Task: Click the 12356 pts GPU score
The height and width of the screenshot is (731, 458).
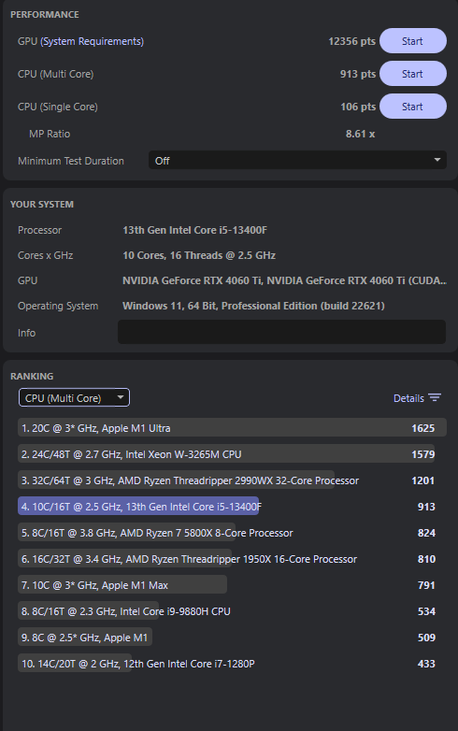Action: pyautogui.click(x=351, y=41)
